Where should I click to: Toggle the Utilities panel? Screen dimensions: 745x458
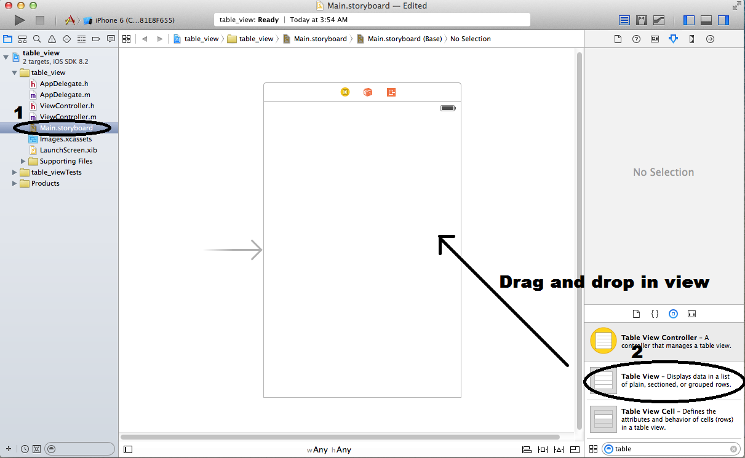[722, 20]
